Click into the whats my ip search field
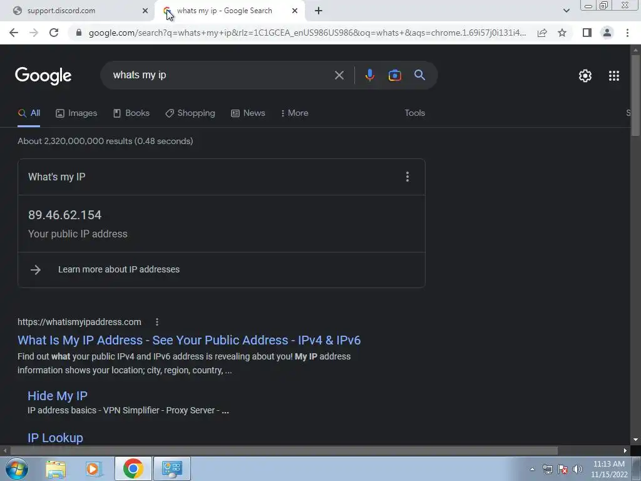This screenshot has height=481, width=641. click(x=221, y=75)
